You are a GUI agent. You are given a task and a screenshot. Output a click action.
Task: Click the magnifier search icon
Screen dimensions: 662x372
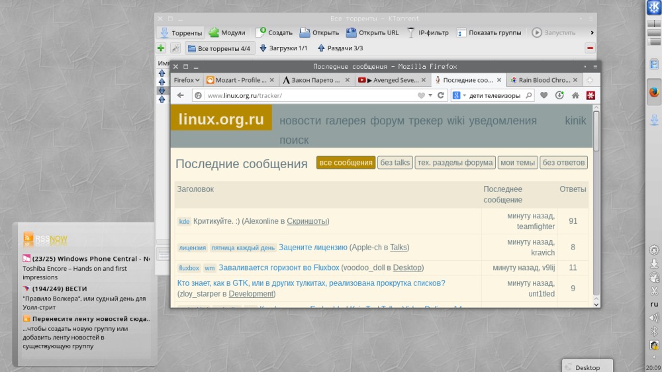528,95
